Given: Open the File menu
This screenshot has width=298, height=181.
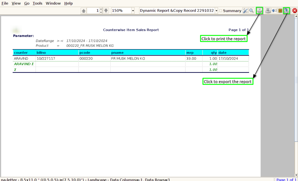Looking at the screenshot, I should coord(5,3).
